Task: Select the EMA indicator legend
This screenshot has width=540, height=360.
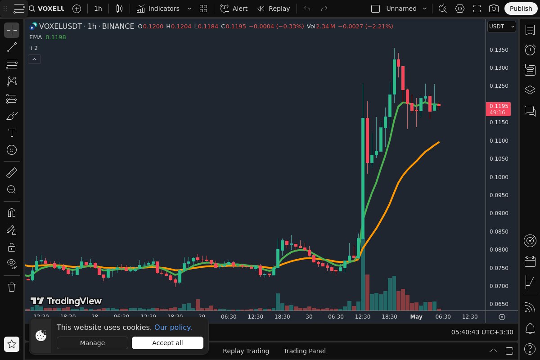Action: (36, 37)
